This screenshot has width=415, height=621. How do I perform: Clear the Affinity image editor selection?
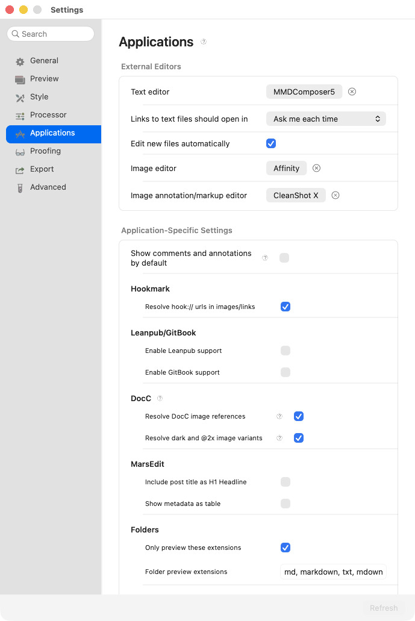pyautogui.click(x=316, y=168)
